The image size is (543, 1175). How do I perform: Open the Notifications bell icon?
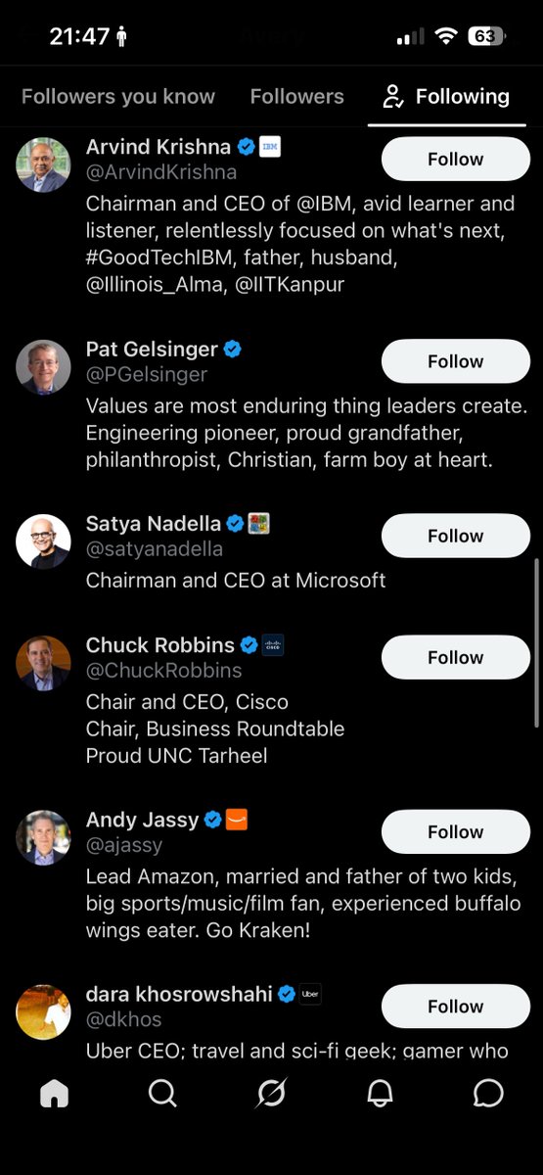point(380,1093)
